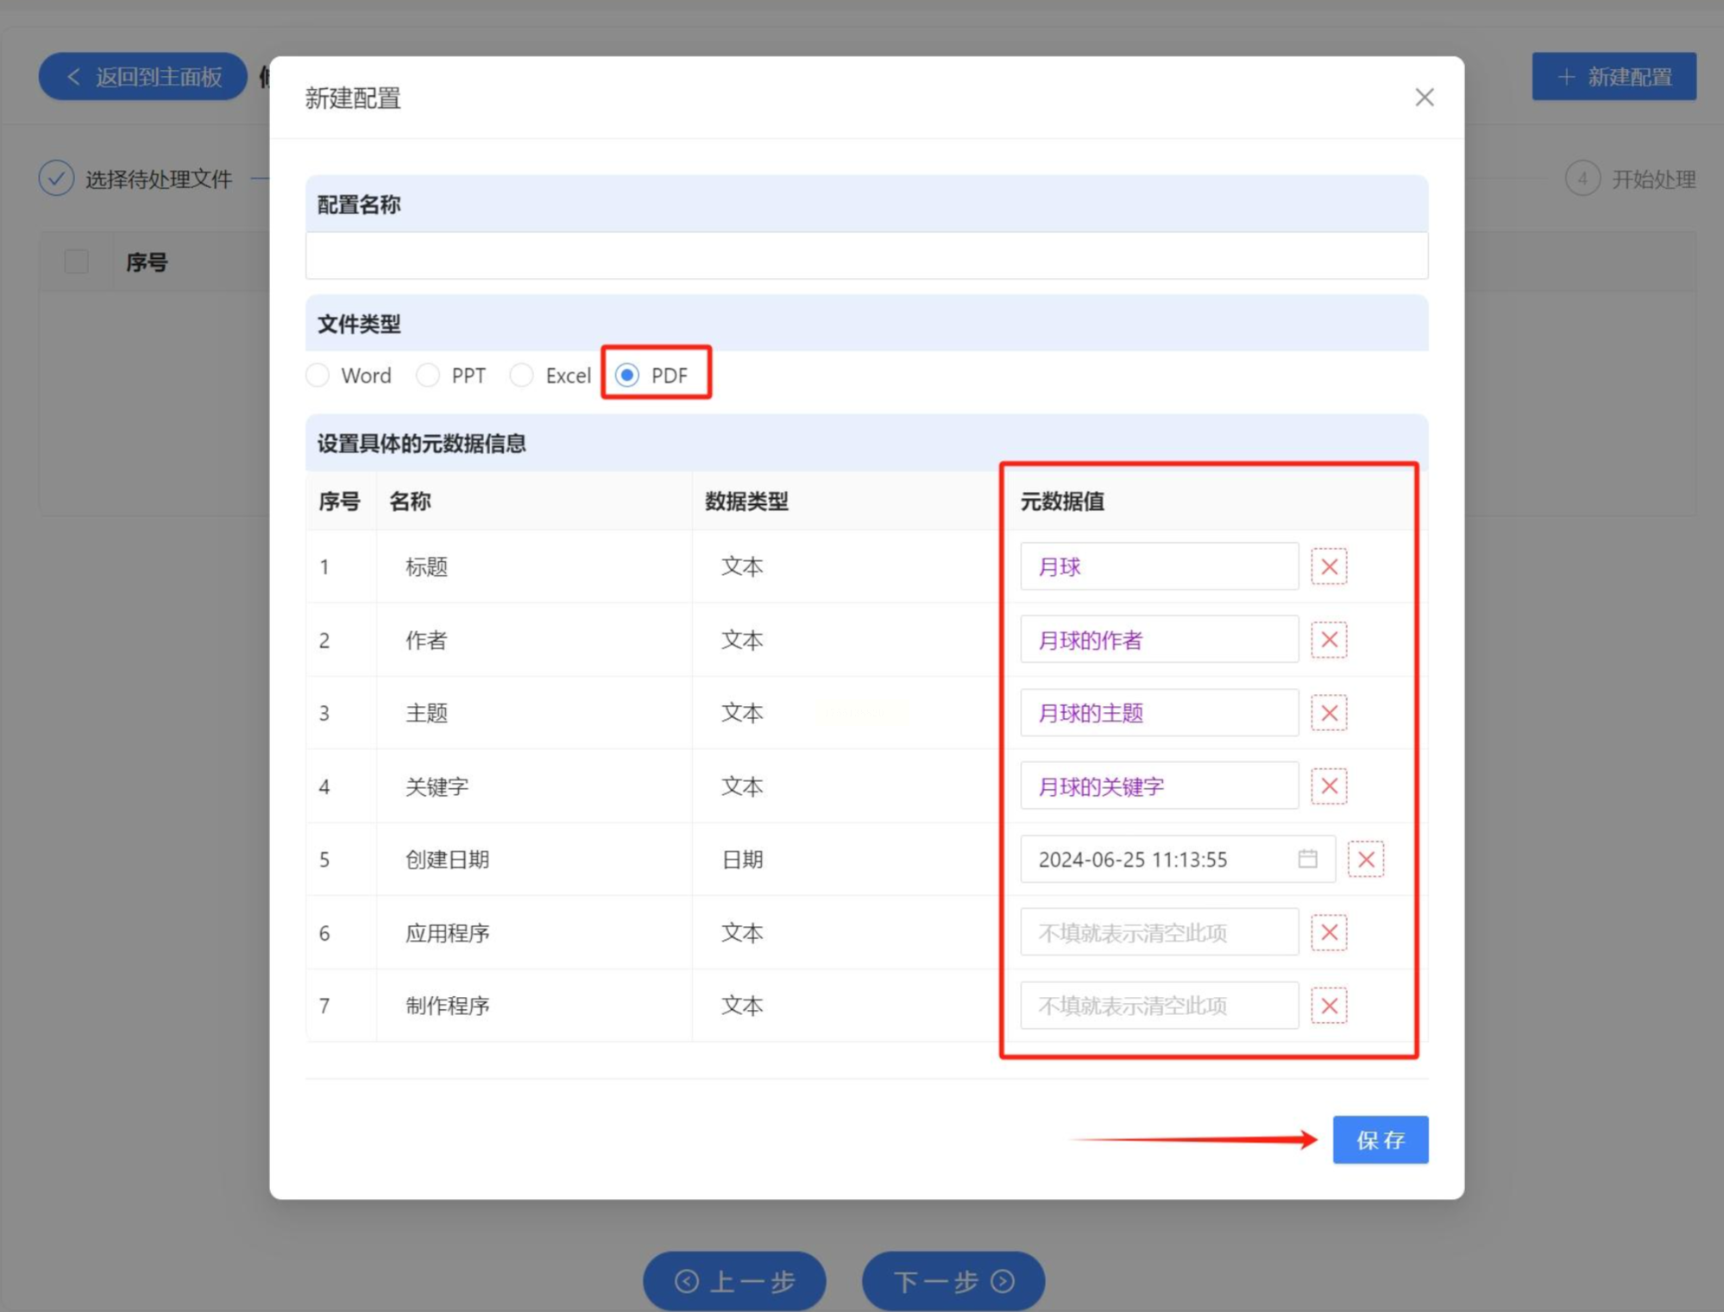Click the 配置名称 name input field
The width and height of the screenshot is (1724, 1312).
[x=866, y=255]
